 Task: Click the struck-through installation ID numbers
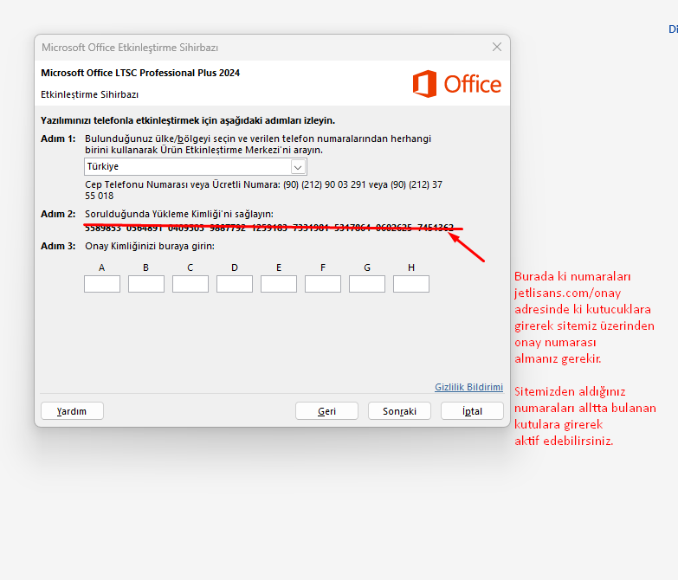pos(268,229)
